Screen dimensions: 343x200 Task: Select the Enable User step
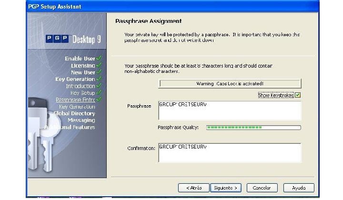point(80,59)
